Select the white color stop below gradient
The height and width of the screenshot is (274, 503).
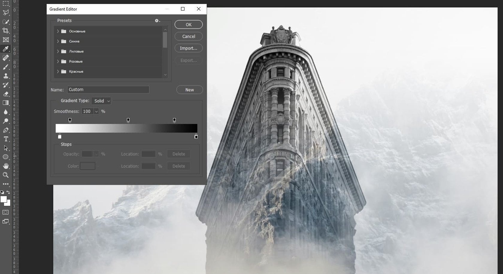click(x=60, y=137)
